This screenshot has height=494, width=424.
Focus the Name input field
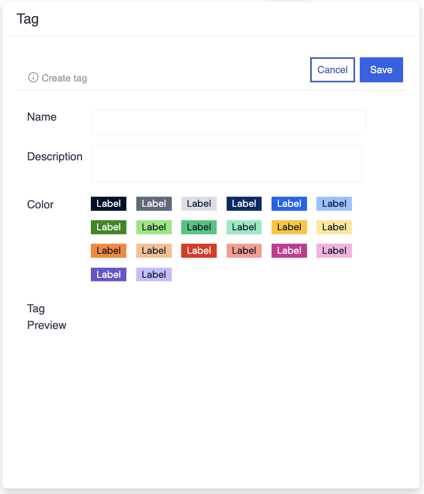pyautogui.click(x=229, y=122)
